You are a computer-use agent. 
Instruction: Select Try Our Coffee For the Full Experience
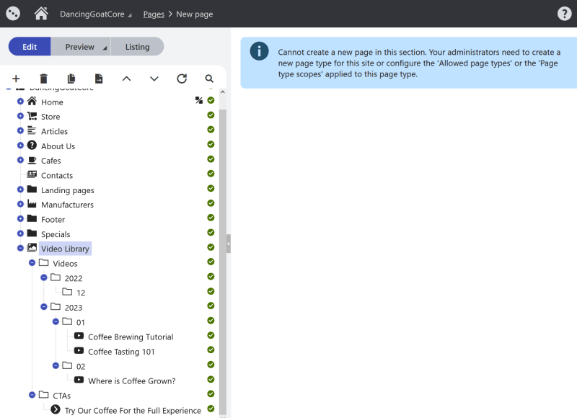133,411
